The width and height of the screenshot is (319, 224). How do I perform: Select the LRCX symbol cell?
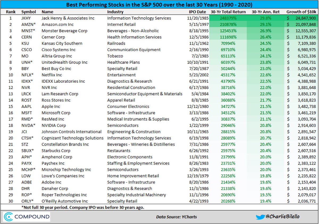tap(26, 94)
